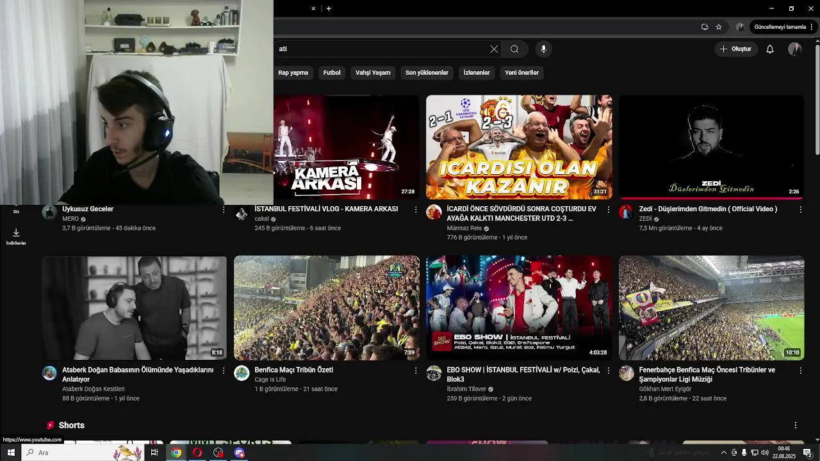Screen dimensions: 820x461
Task: Click the ZEDİ channel avatar
Action: 626,212
